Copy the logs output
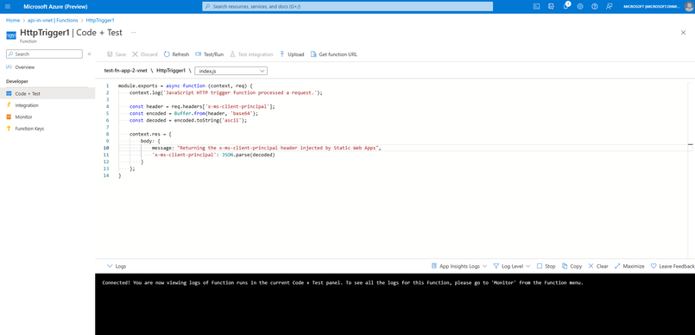Screen dimensions: 695x335 (x=572, y=266)
